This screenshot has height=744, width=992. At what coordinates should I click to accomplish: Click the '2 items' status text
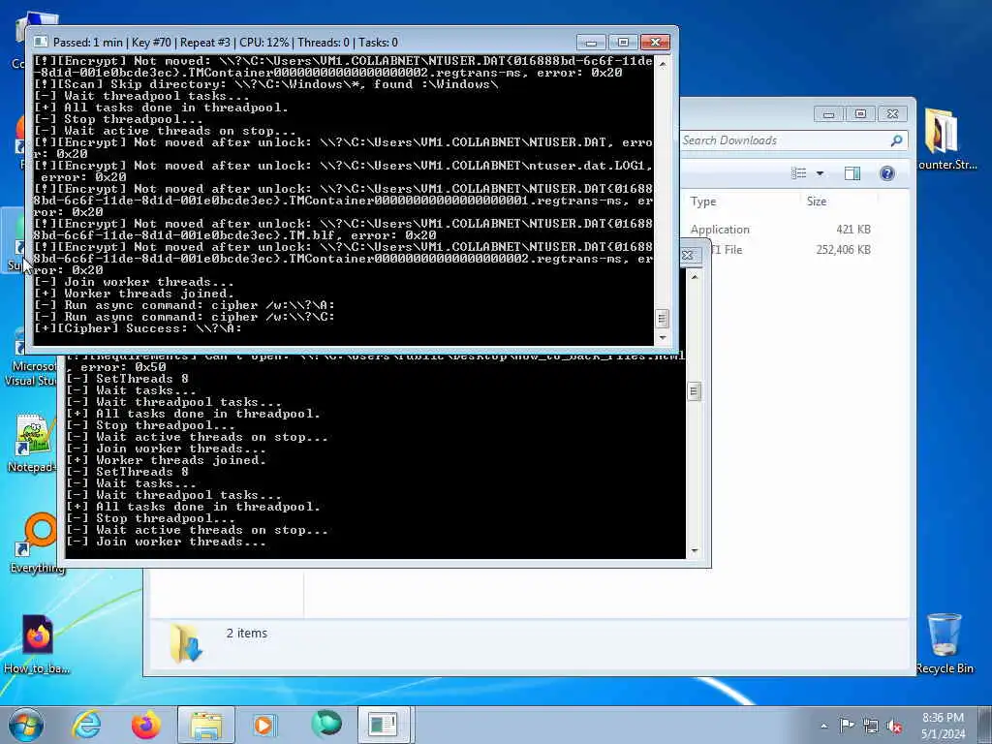pos(247,633)
